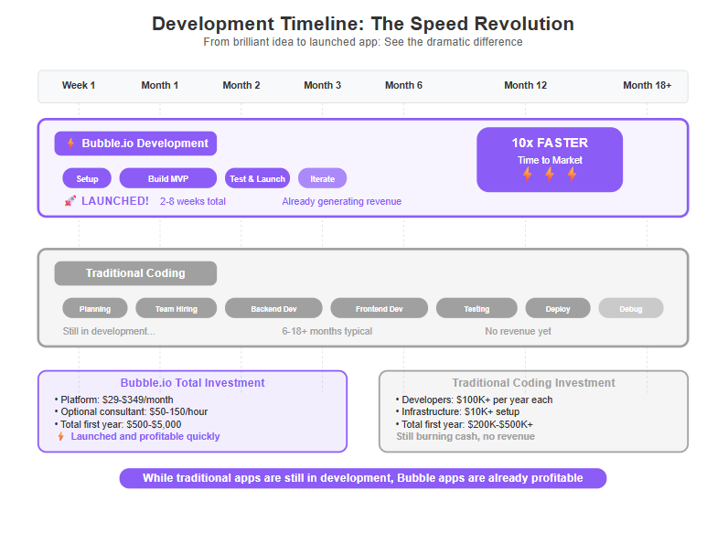Click Optional consultant: $50-150/hour line
Screen dimensions: 728x533
click(x=131, y=411)
